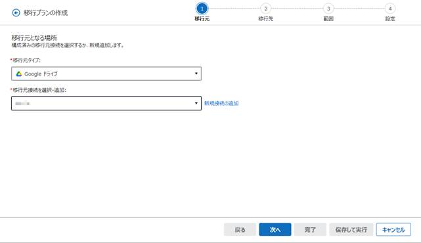The image size is (421, 243).
Task: Expand the 移行元接続を選択・追加 dropdown arrow
Action: pos(196,103)
